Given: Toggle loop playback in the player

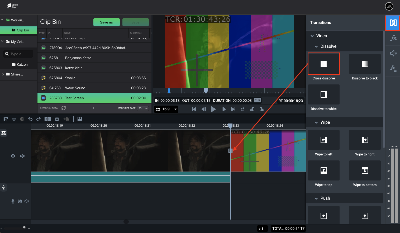Looking at the screenshot, I should [243, 109].
